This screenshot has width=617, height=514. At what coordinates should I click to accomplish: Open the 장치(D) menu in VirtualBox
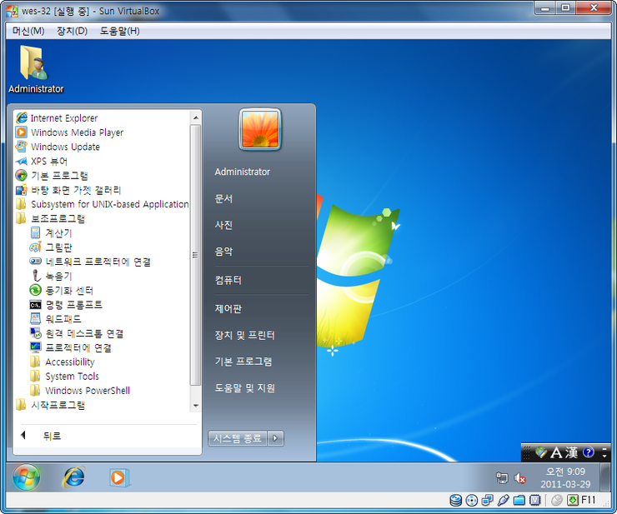72,31
